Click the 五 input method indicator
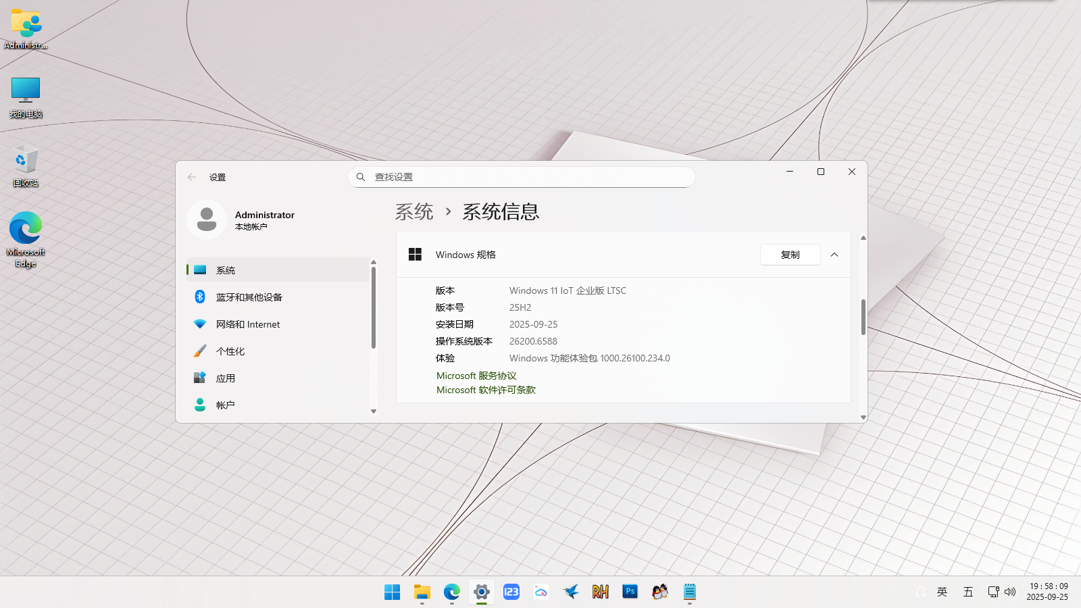The image size is (1081, 608). pyautogui.click(x=968, y=592)
